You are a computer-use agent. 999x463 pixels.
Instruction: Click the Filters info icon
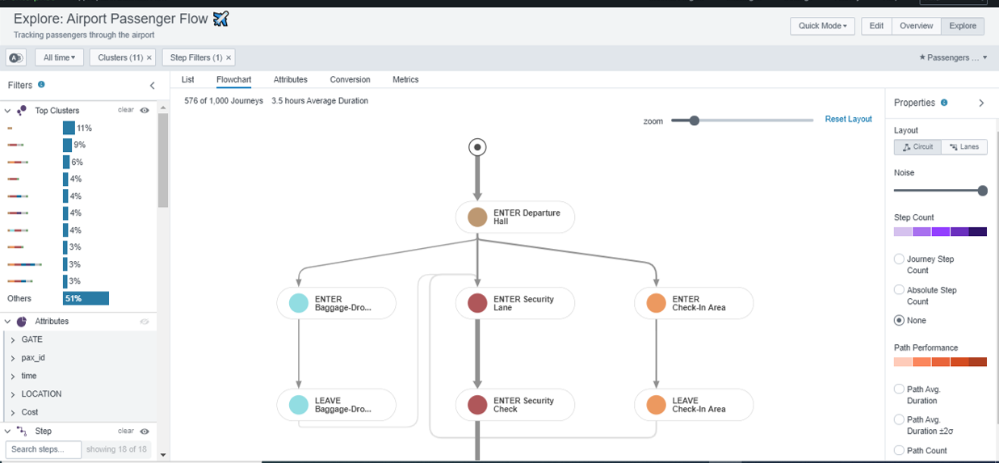41,84
